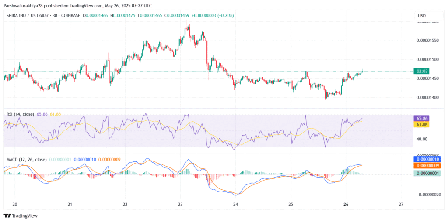Click date 20 on the time axis
This screenshot has height=222, width=448.
point(14,204)
